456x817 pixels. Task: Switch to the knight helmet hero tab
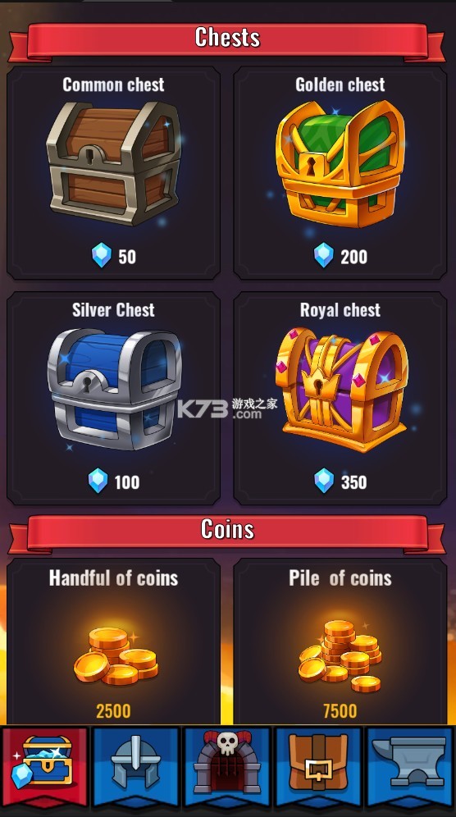pos(136,766)
